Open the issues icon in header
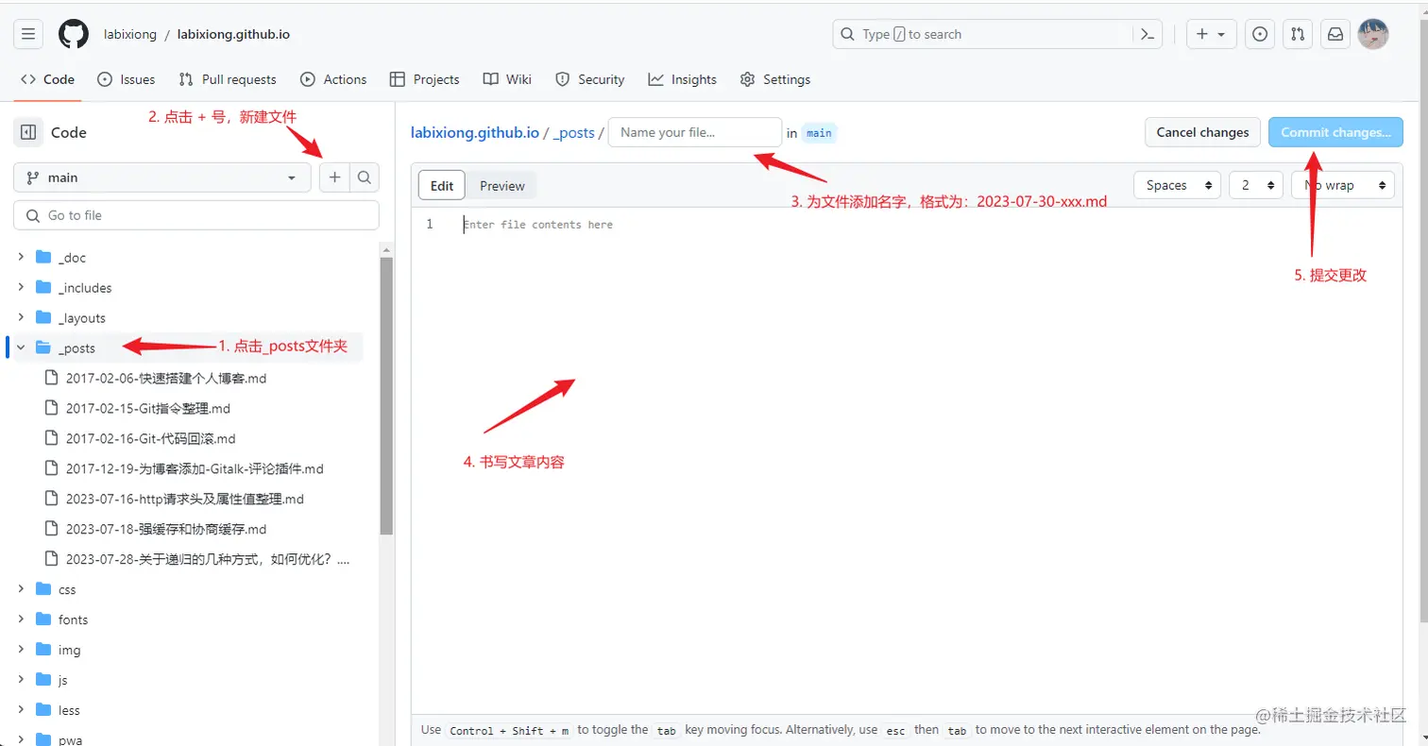This screenshot has height=746, width=1428. pyautogui.click(x=1259, y=34)
